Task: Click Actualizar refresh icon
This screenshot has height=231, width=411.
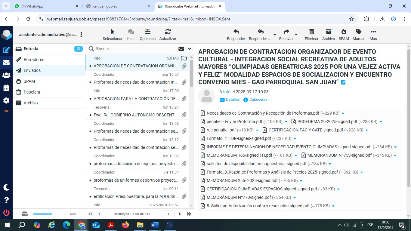Action: pos(168,32)
